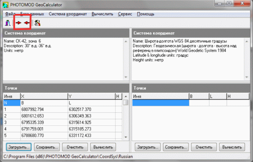Minimize the GeoCalculator window
This screenshot has width=253, height=162.
click(220, 3)
